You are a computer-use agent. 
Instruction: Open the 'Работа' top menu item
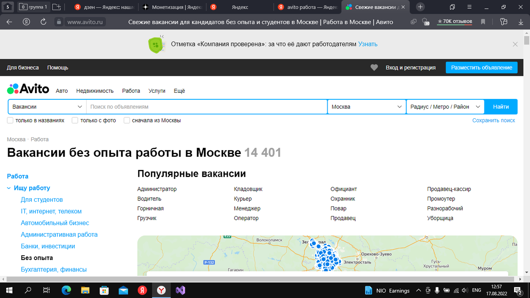pyautogui.click(x=131, y=91)
